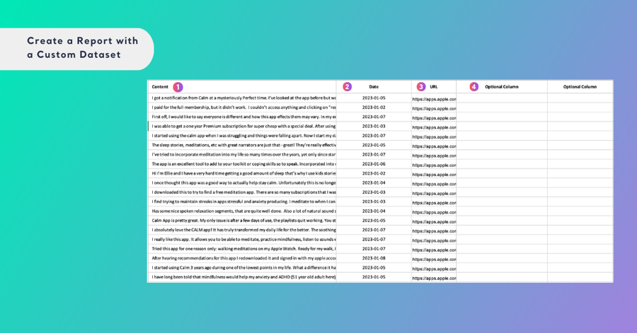Screen dimensions: 637x333
Task: Select the 2023-01-08 date cell
Action: 374,258
